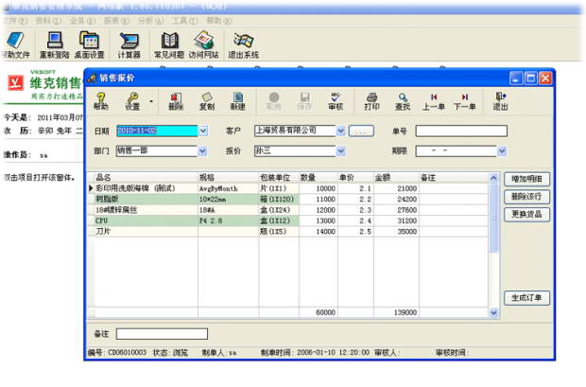Click the 更换货品 button
This screenshot has width=586, height=387.
pos(526,214)
